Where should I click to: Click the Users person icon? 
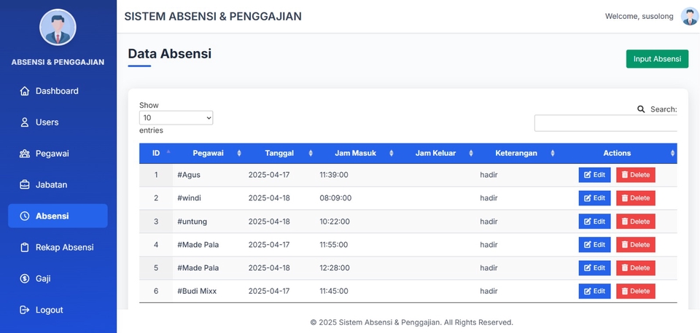click(x=25, y=122)
